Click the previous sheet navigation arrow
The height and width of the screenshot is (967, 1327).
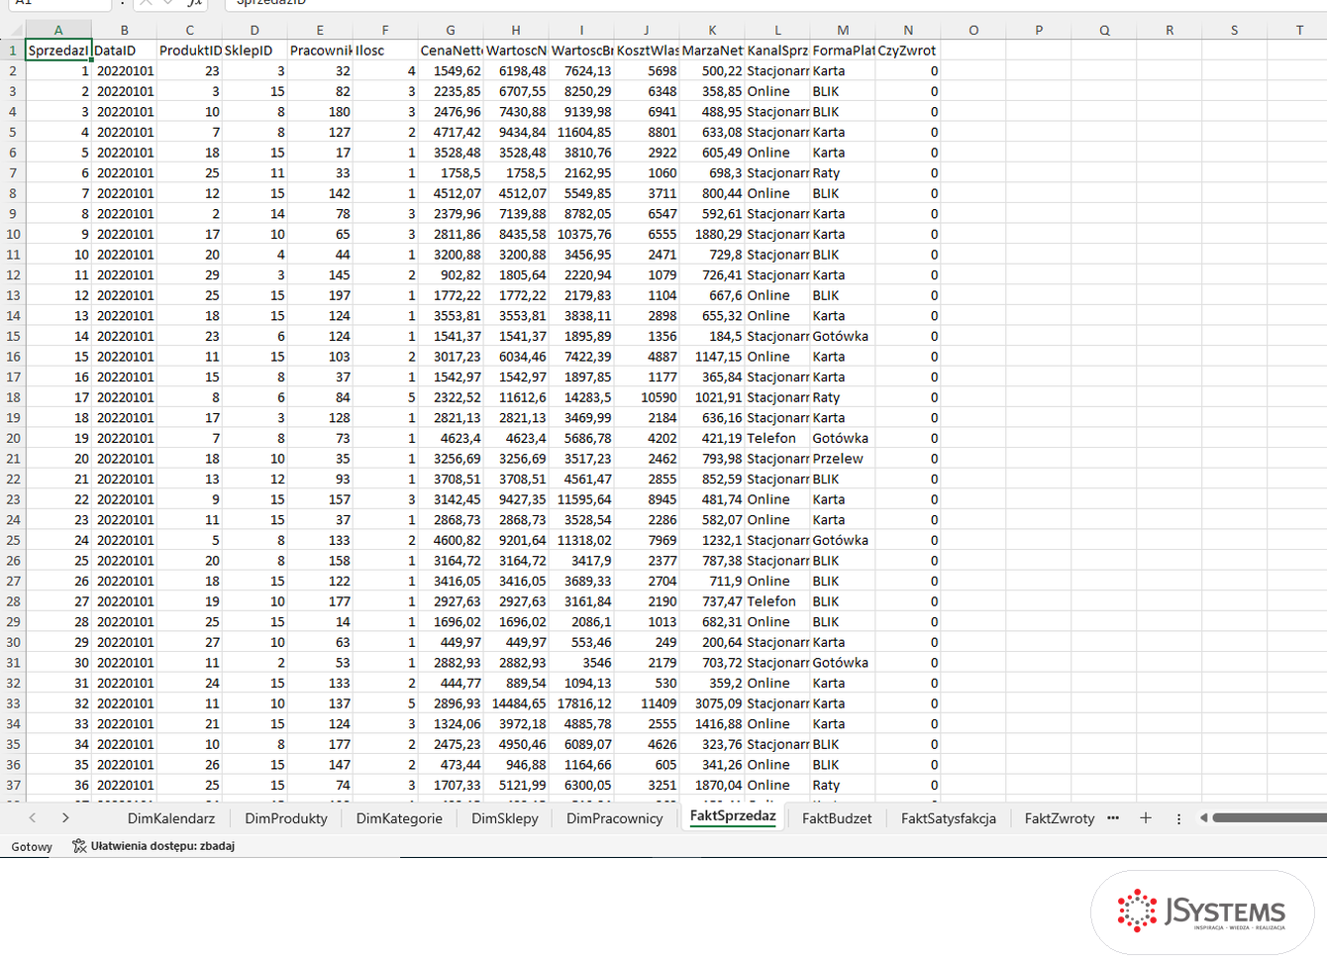click(x=33, y=818)
